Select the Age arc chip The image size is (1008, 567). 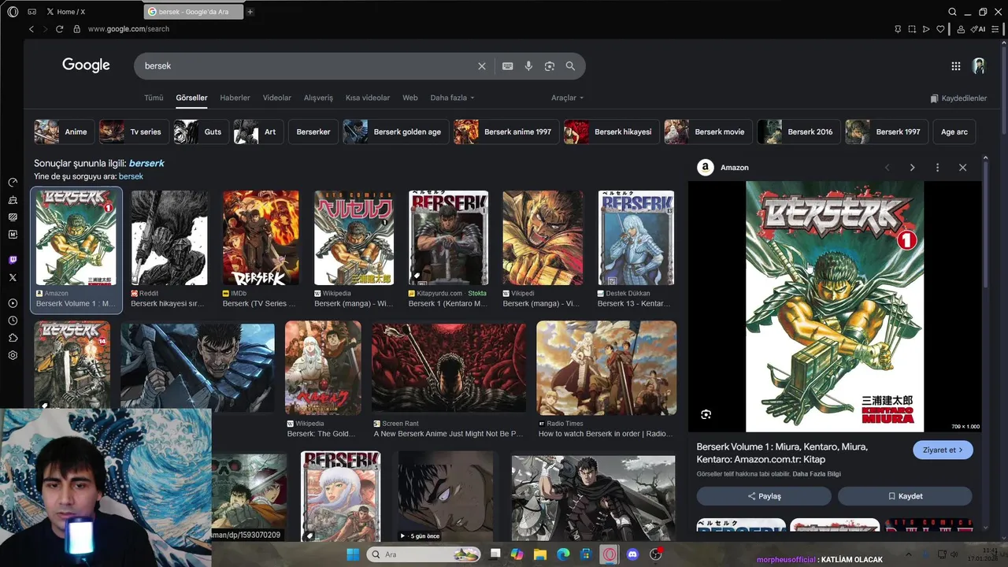[954, 132]
